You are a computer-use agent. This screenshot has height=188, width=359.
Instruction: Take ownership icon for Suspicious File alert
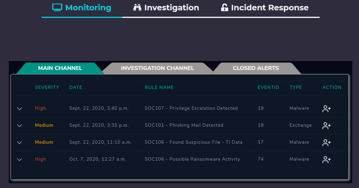pos(327,142)
